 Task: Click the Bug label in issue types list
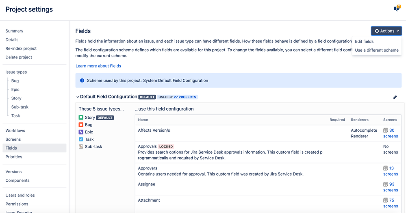tap(89, 125)
